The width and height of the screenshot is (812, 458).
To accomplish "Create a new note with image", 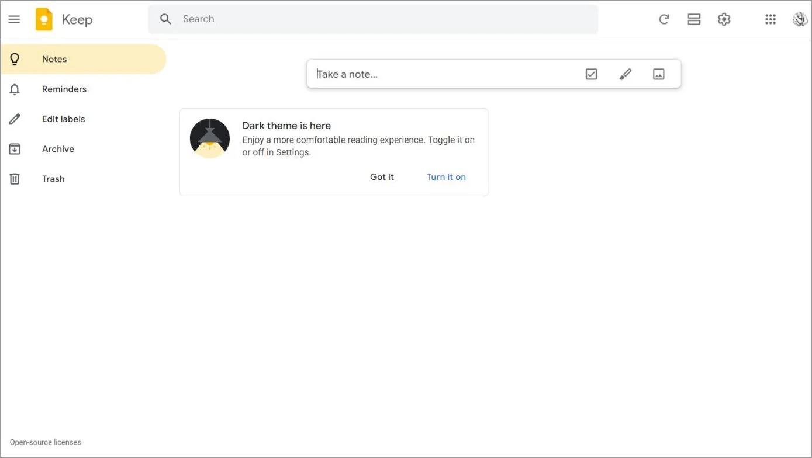I will click(x=659, y=74).
